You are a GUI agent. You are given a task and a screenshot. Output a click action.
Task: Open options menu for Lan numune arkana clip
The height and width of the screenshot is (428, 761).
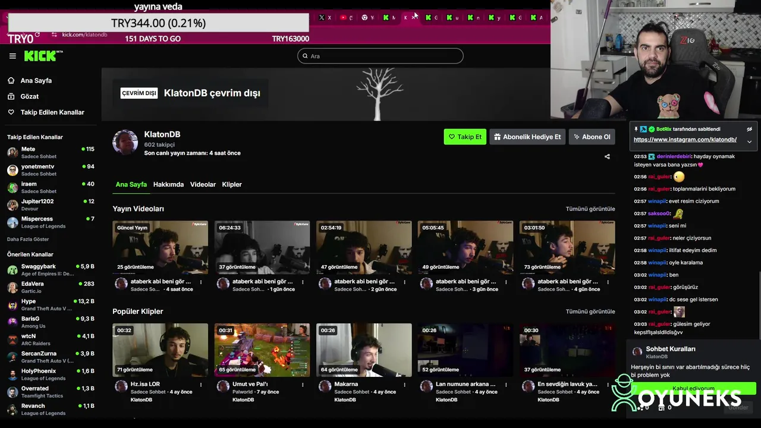point(506,385)
